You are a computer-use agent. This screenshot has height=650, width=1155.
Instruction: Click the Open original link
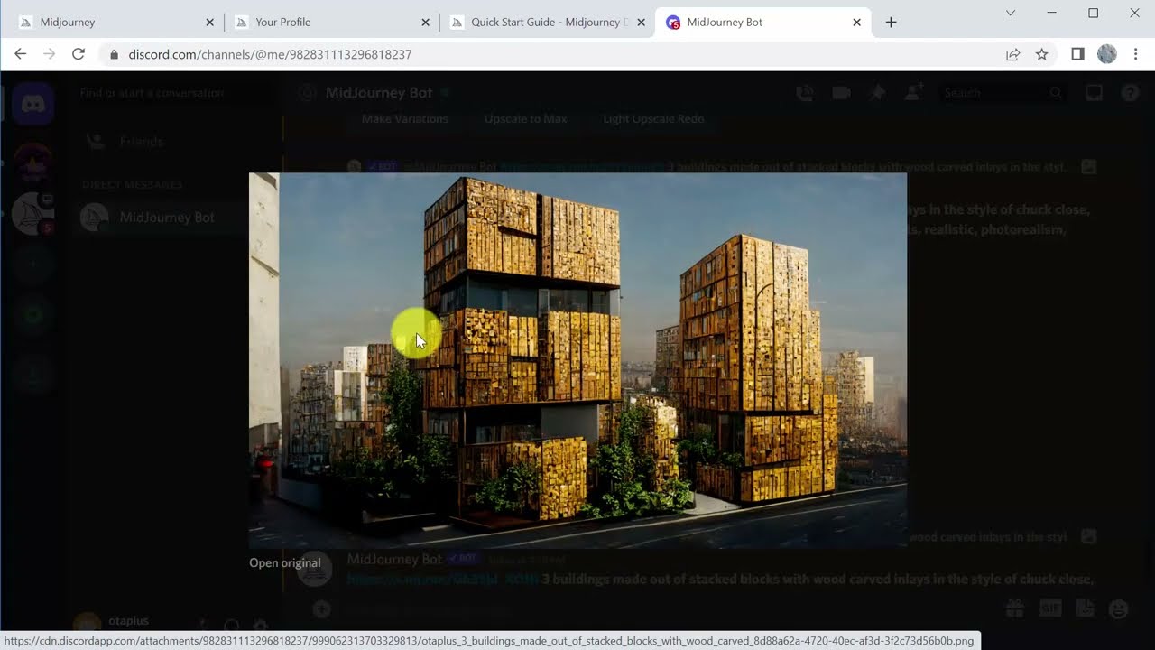(x=284, y=562)
